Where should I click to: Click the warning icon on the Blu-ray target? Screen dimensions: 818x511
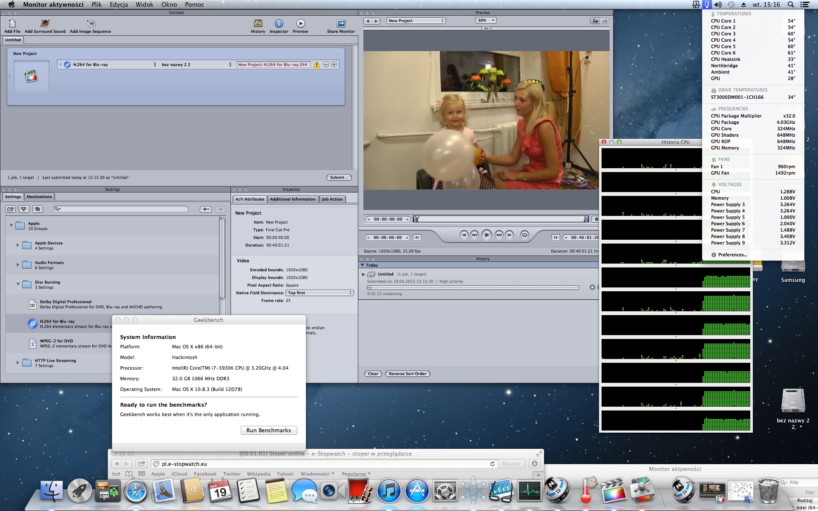click(x=317, y=65)
